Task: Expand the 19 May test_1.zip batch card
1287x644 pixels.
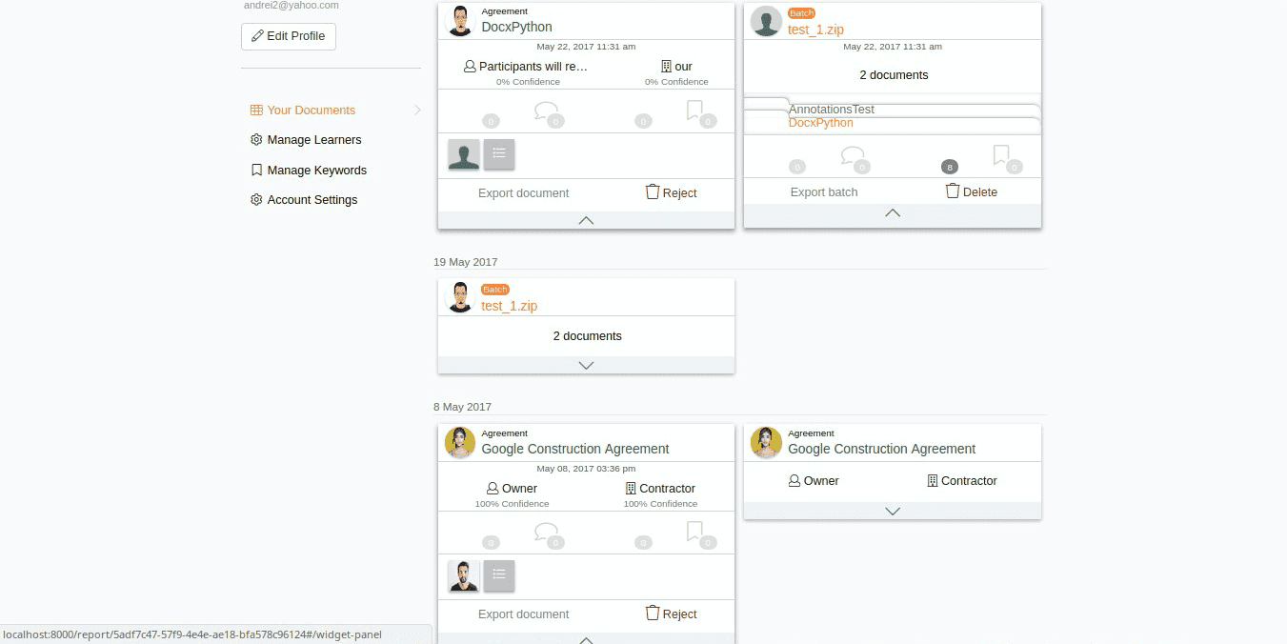Action: click(x=586, y=365)
